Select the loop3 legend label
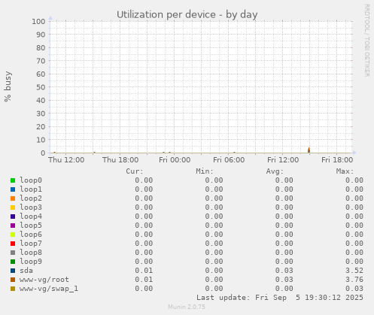 coord(31,207)
